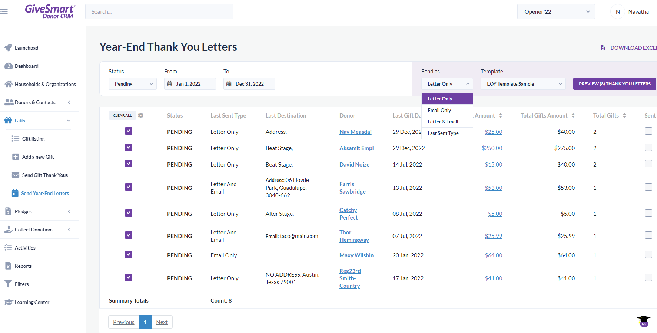This screenshot has height=333, width=657.
Task: Tick the Sent checkbox for Aksamit Empl
Action: click(648, 147)
